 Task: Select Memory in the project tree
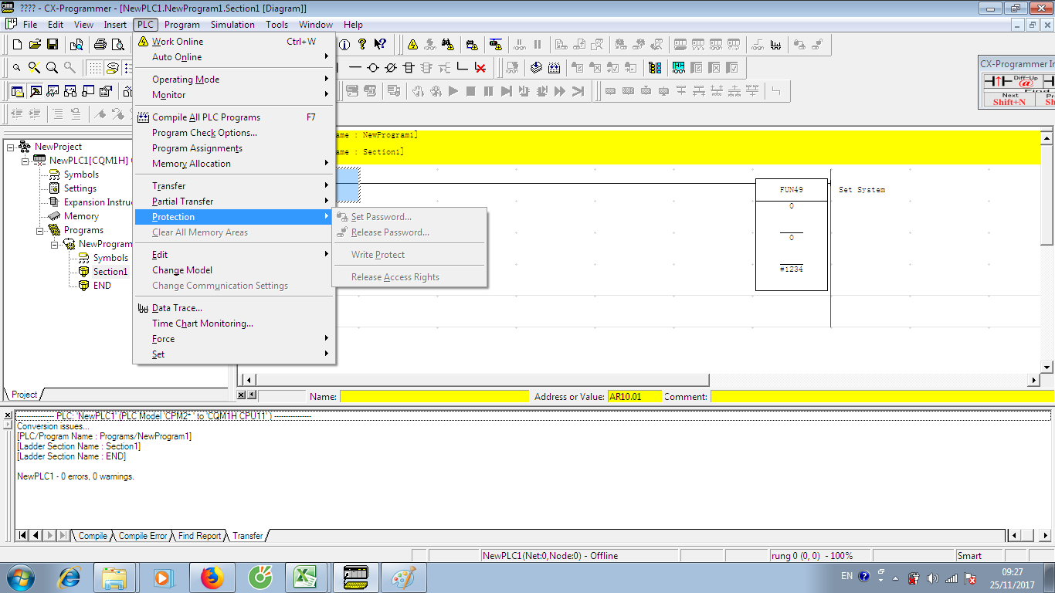81,216
